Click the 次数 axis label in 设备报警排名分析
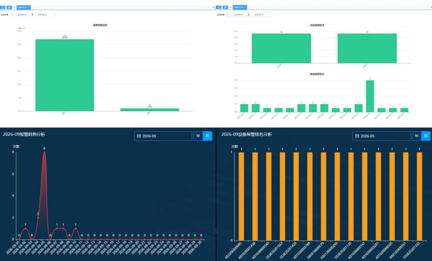This screenshot has height=261, width=432. tap(235, 146)
